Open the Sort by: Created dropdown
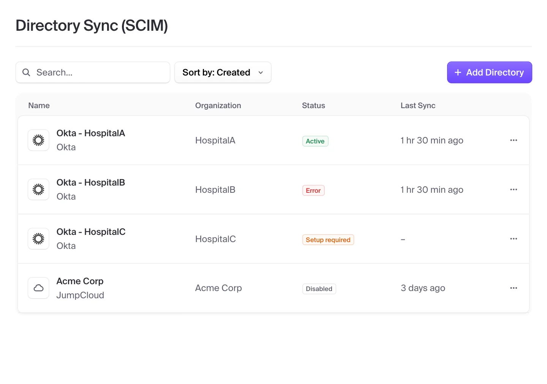The height and width of the screenshot is (384, 547). pyautogui.click(x=223, y=72)
